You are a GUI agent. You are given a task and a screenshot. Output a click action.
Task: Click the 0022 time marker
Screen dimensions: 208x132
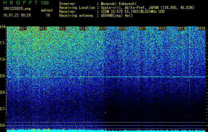(x=43, y=28)
